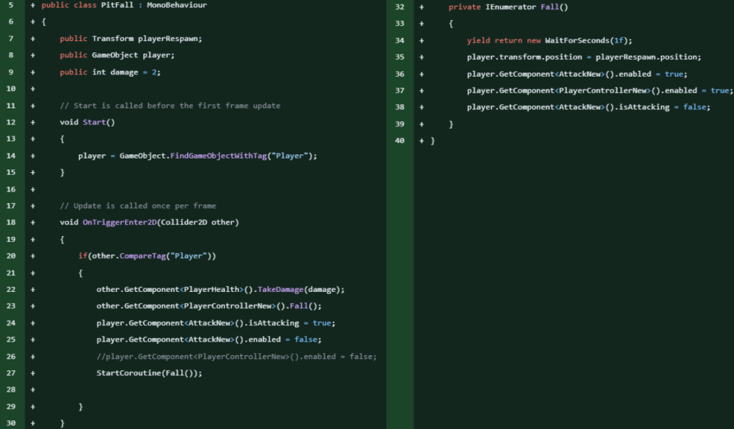Click TakeDamage method call
This screenshot has height=429, width=734.
pos(280,289)
